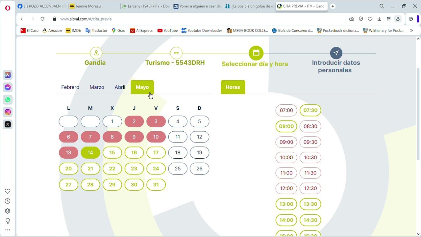Select the 13:00 time slot
Image resolution: width=421 pixels, height=237 pixels.
[x=286, y=204]
